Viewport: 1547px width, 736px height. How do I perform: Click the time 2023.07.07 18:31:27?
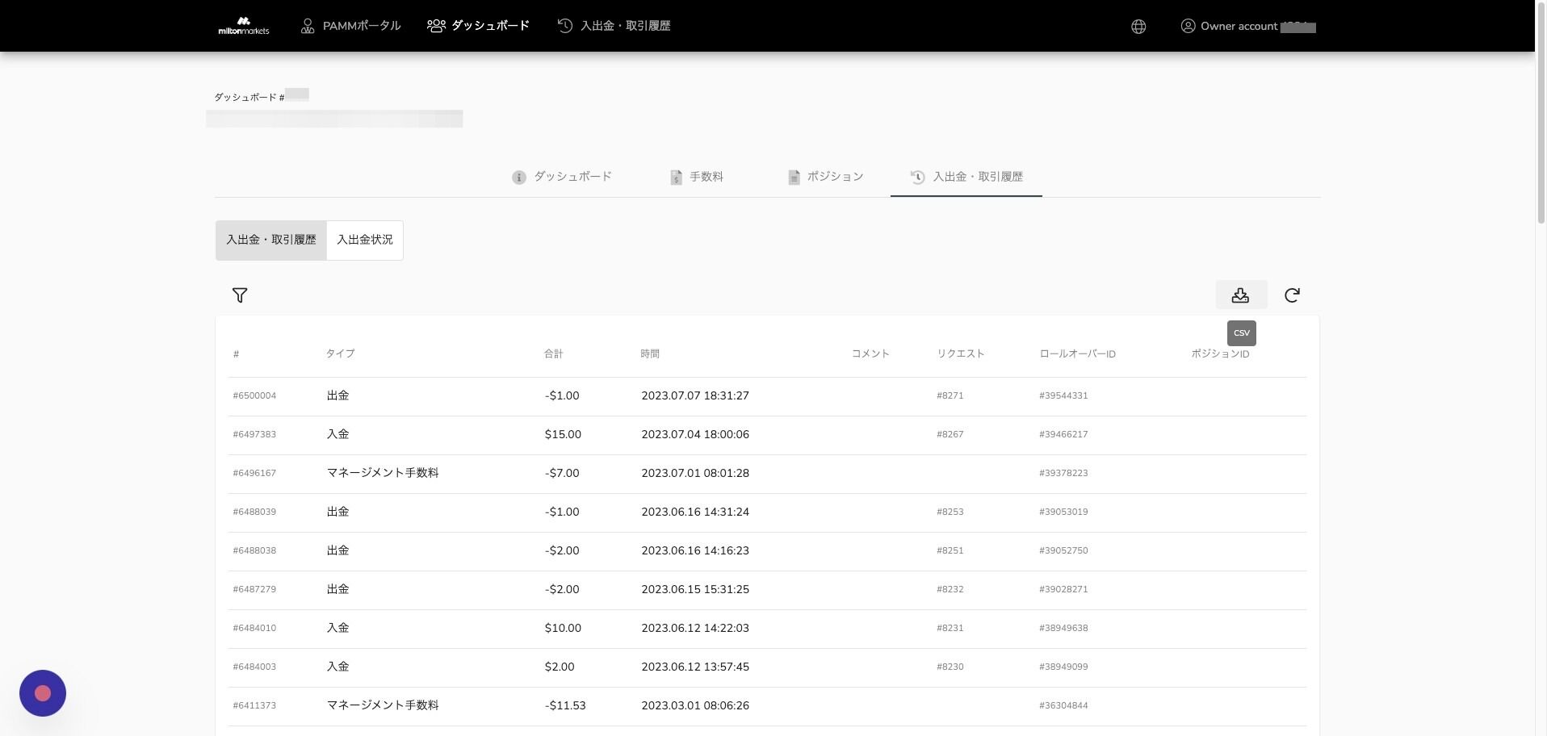click(x=695, y=395)
